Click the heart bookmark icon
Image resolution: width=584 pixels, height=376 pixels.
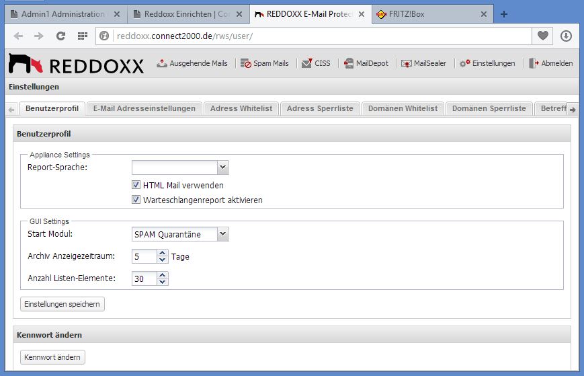coord(542,36)
